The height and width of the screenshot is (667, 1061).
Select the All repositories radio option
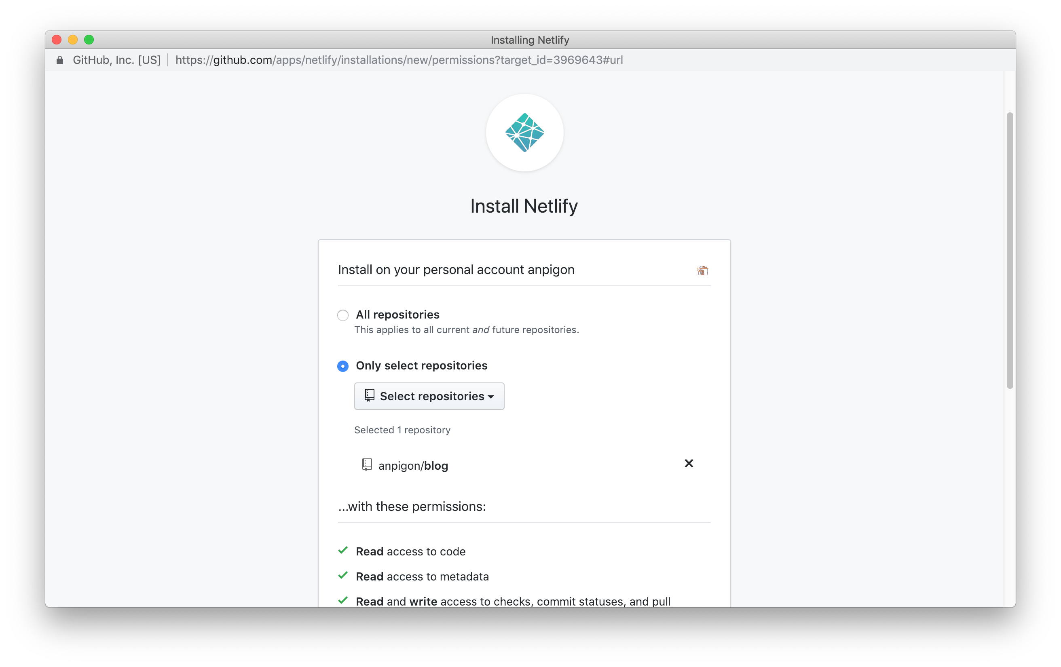[343, 315]
